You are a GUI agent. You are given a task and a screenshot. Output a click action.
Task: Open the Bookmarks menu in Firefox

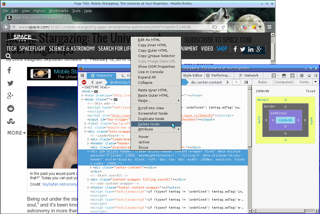(x=59, y=11)
